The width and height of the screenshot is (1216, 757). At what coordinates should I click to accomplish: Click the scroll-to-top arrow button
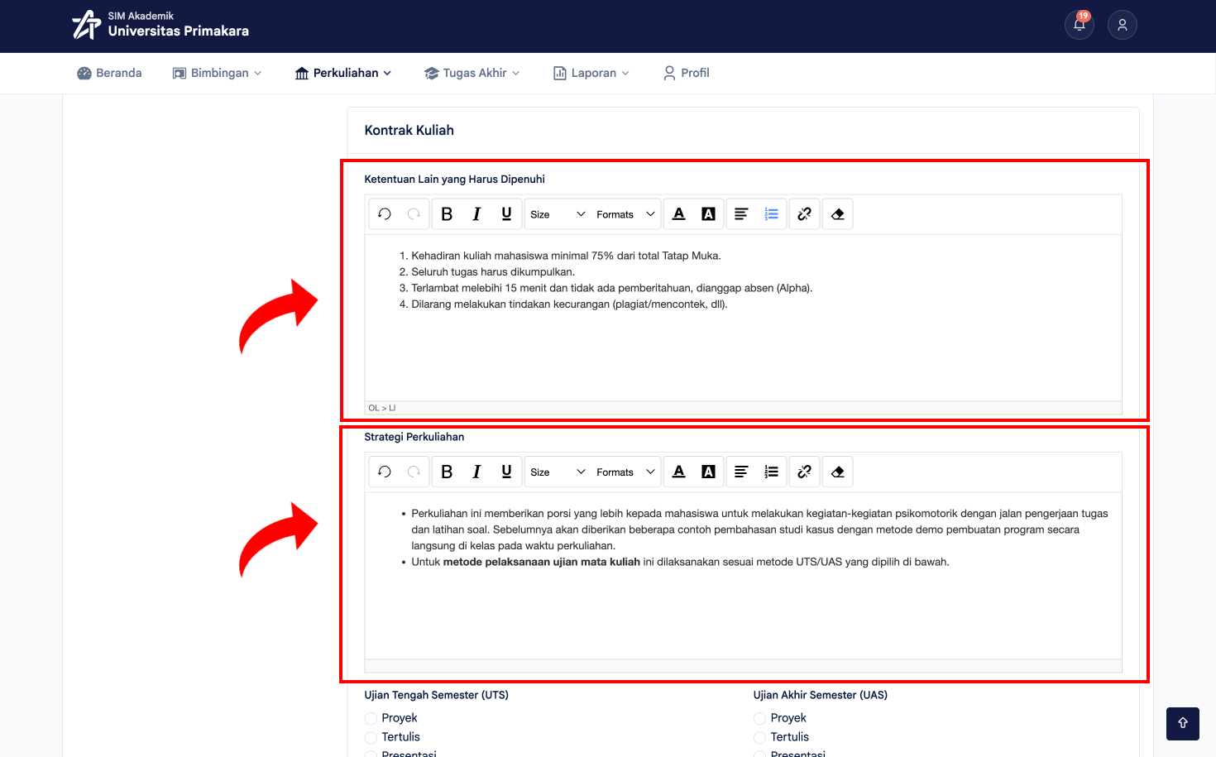(x=1183, y=724)
